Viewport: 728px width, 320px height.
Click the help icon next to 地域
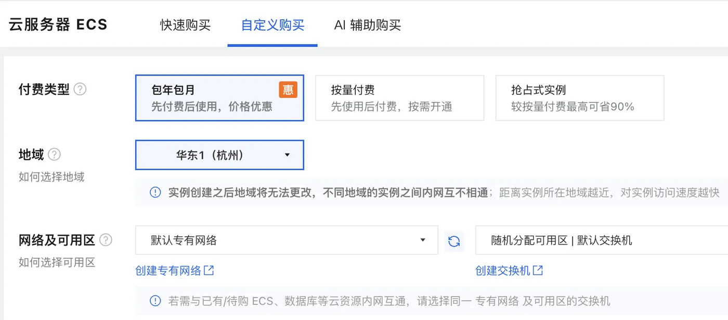point(54,155)
